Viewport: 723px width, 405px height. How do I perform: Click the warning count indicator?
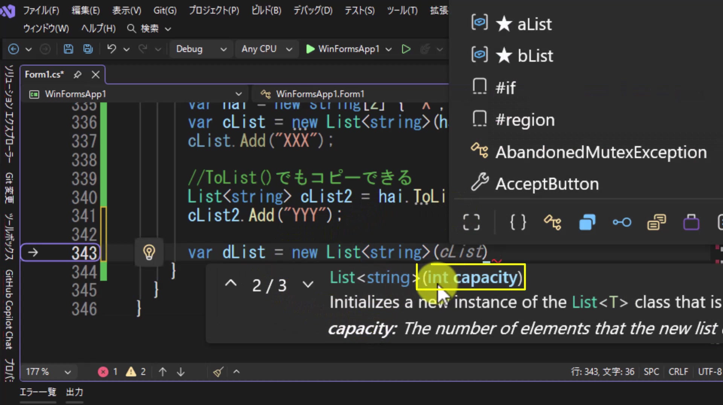[136, 372]
